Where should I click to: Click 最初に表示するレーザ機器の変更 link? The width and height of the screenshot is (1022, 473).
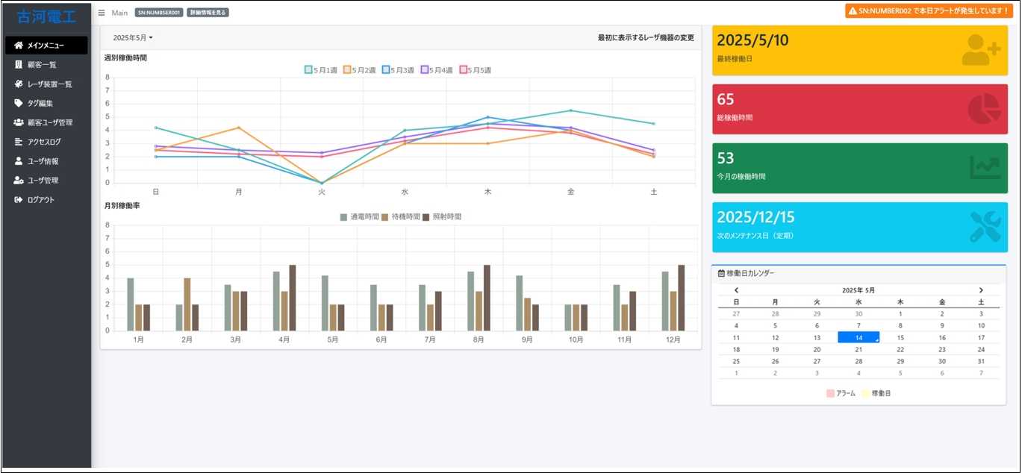[x=646, y=37]
